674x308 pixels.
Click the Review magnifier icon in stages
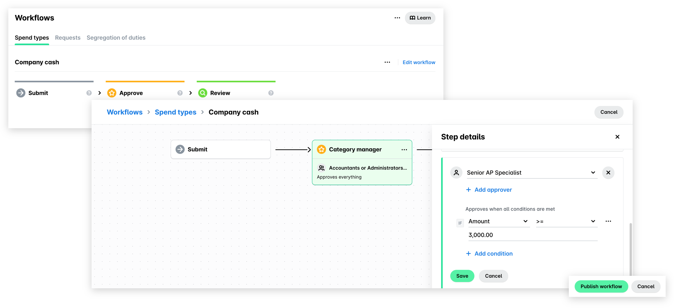point(203,93)
